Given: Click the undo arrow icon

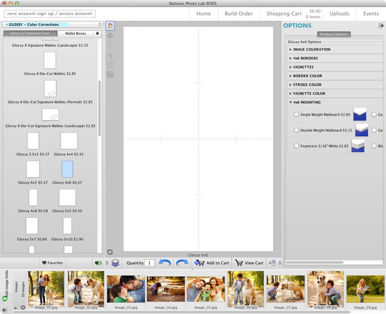Looking at the screenshot, I should point(164,263).
